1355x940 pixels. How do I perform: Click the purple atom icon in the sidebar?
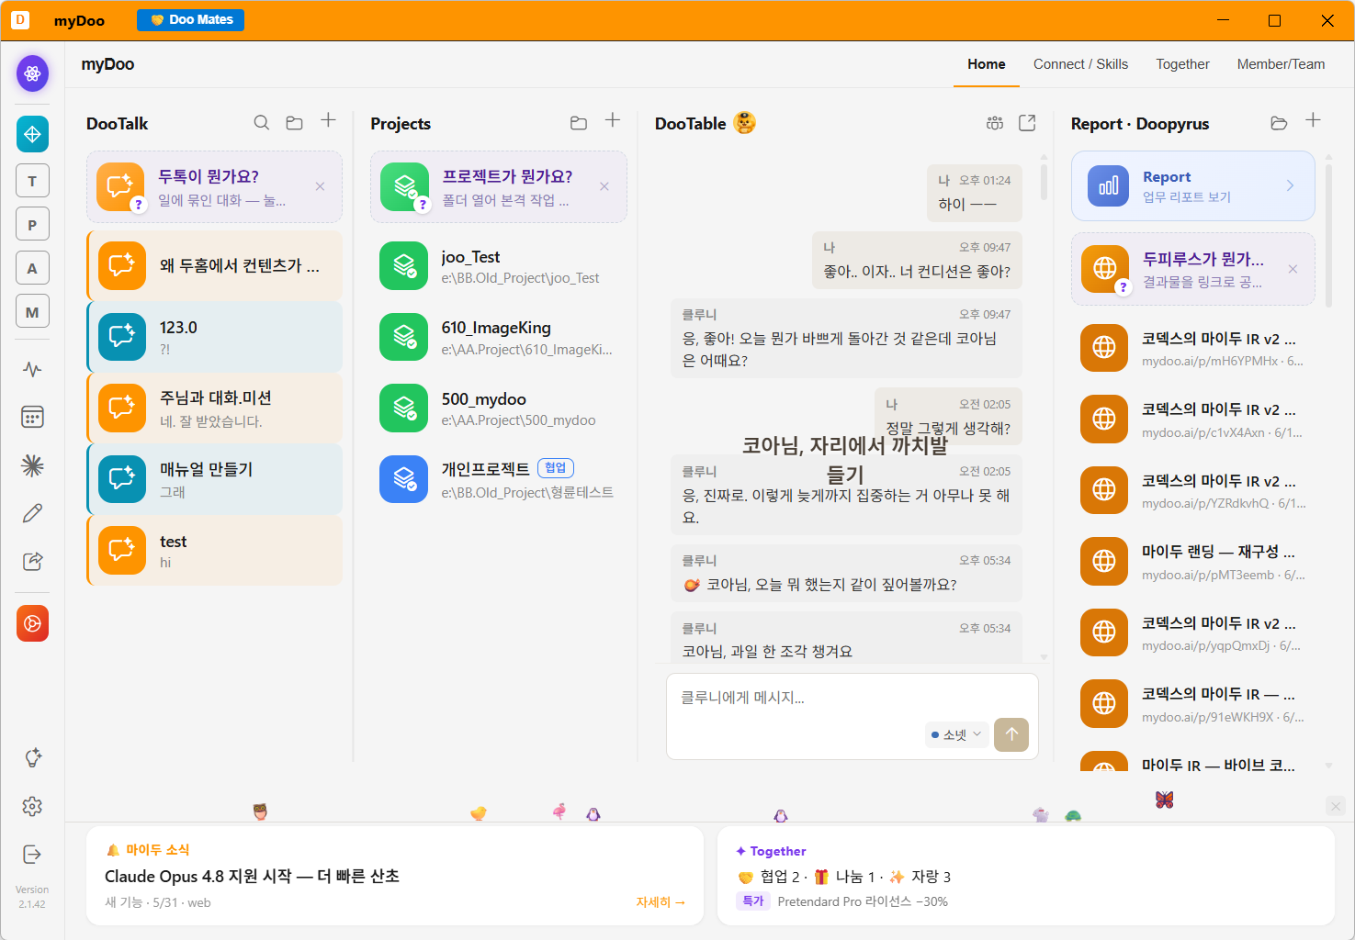[x=32, y=73]
